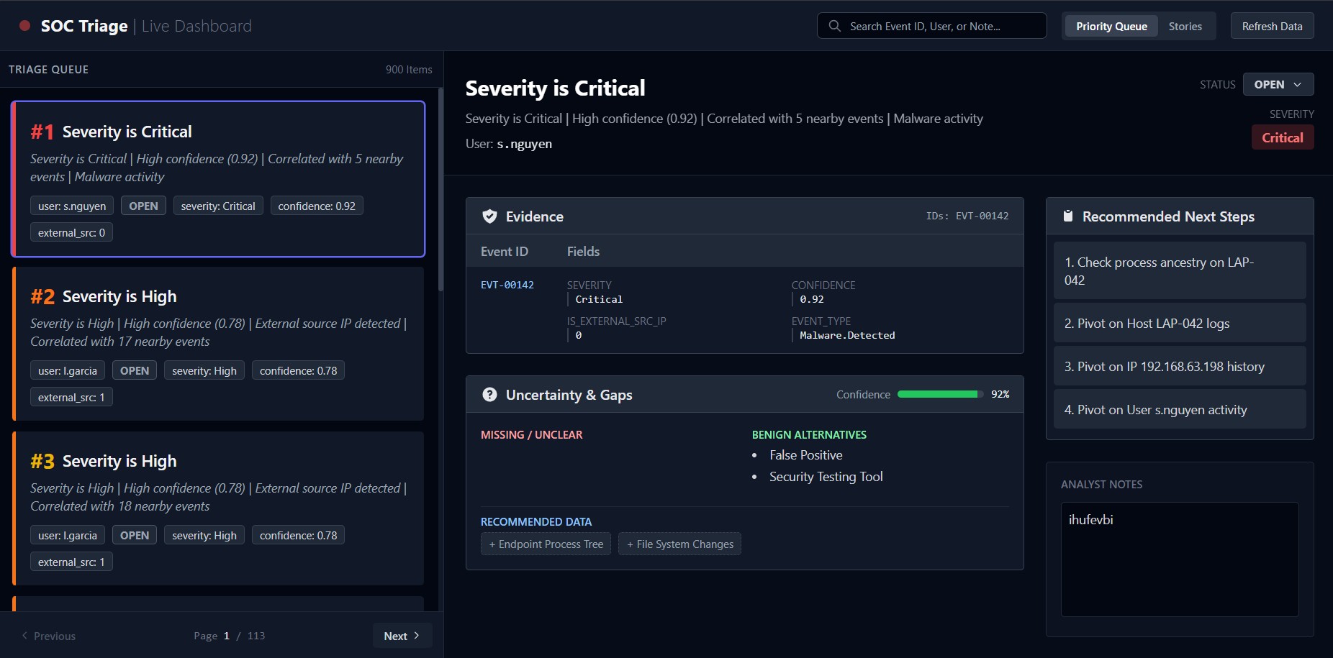1333x658 pixels.
Task: Click the OPEN status tag in queue item #3
Action: click(x=135, y=535)
